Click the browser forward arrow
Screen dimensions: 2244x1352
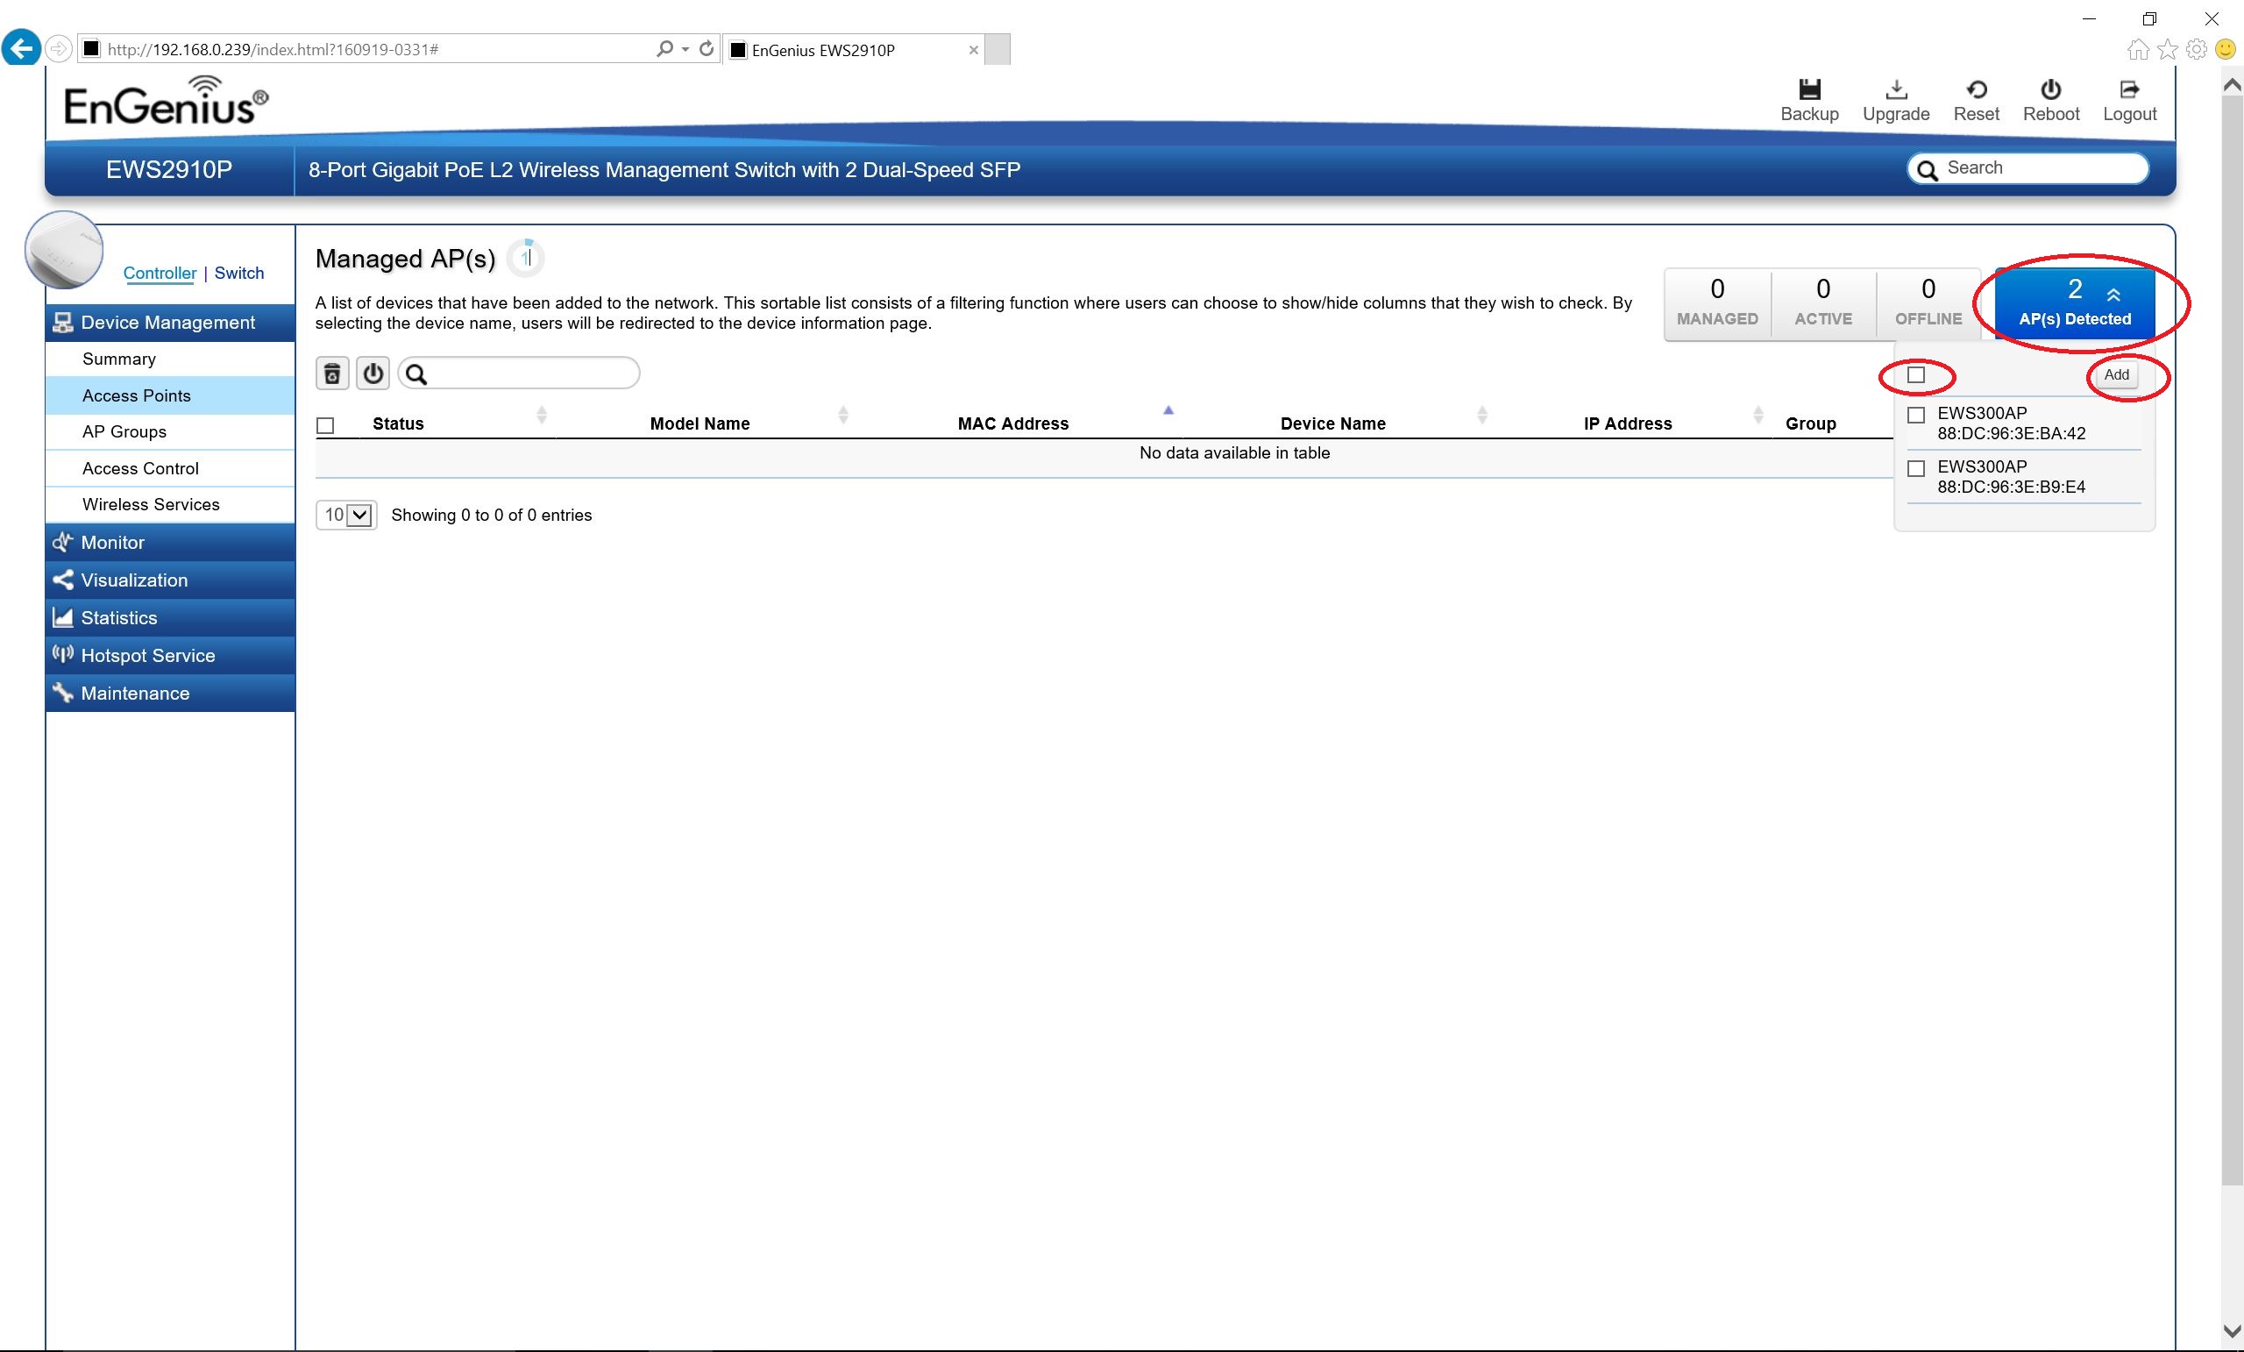(x=58, y=48)
